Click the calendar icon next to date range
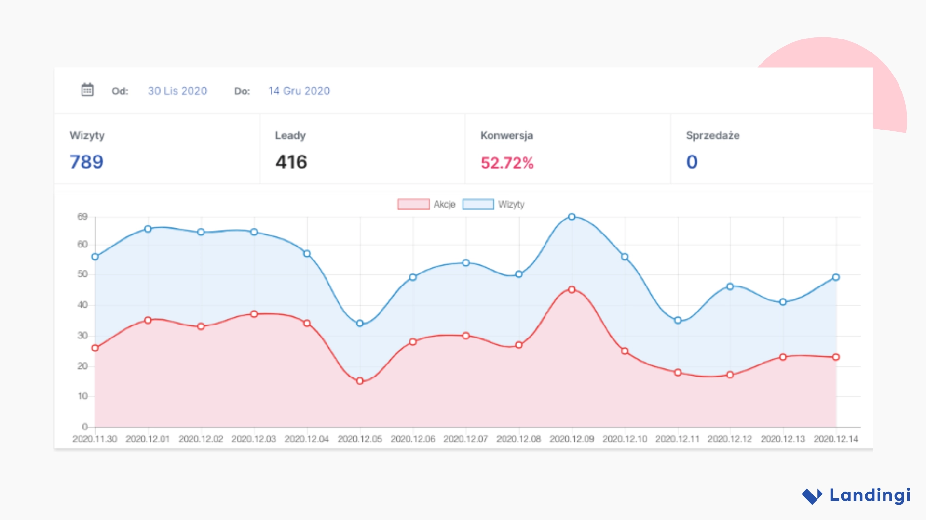Screen dimensions: 926x520 click(87, 91)
